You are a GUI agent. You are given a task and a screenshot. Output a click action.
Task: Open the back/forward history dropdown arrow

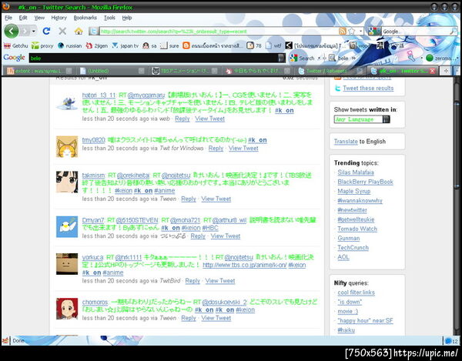[34, 32]
